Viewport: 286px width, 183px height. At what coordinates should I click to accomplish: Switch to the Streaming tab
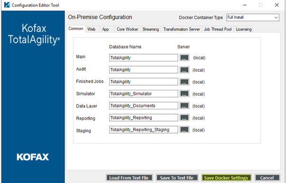[x=151, y=29]
